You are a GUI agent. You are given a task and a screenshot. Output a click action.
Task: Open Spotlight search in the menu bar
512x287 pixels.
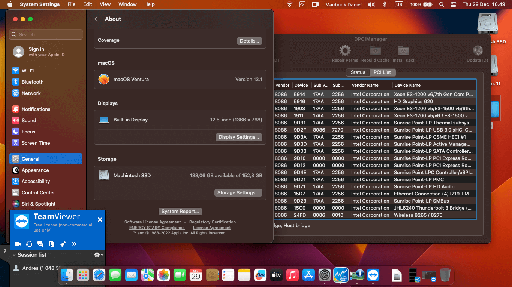pyautogui.click(x=442, y=4)
